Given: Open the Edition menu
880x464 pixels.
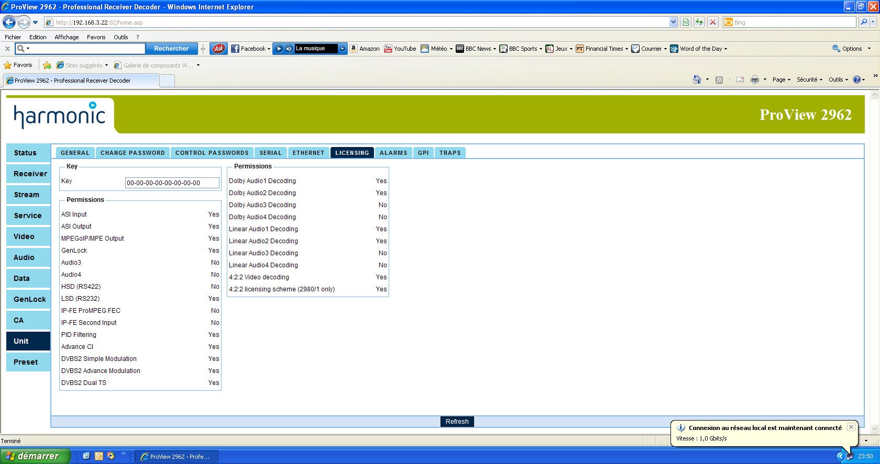Looking at the screenshot, I should coord(38,37).
